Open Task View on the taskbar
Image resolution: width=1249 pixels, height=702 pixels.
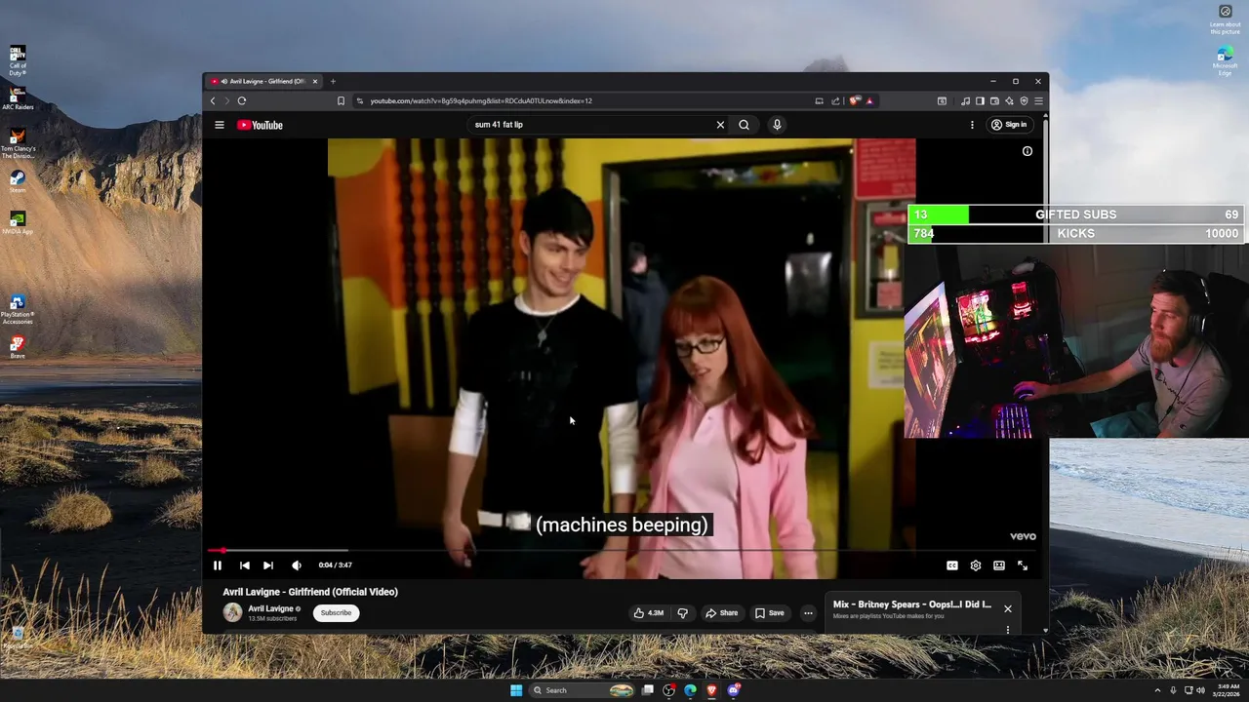648,690
